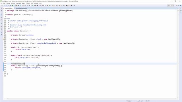This screenshot has height=102, width=182.
Task: Collapse the getLocation method fold
Action: pos(6,47)
